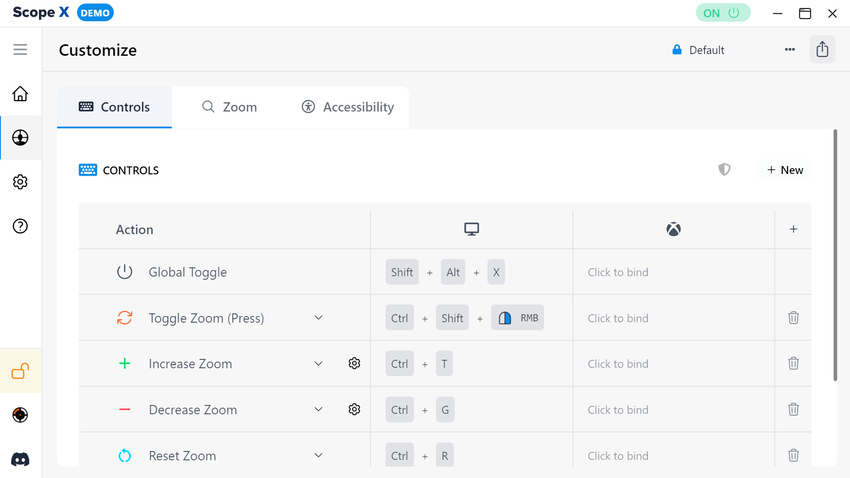Open the Reset Zoom action dropdown

point(318,455)
